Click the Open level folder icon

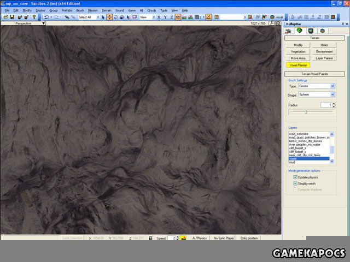point(5,17)
